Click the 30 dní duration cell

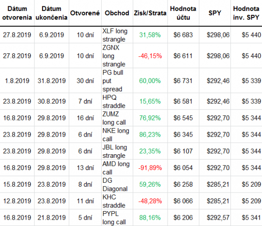point(85,81)
